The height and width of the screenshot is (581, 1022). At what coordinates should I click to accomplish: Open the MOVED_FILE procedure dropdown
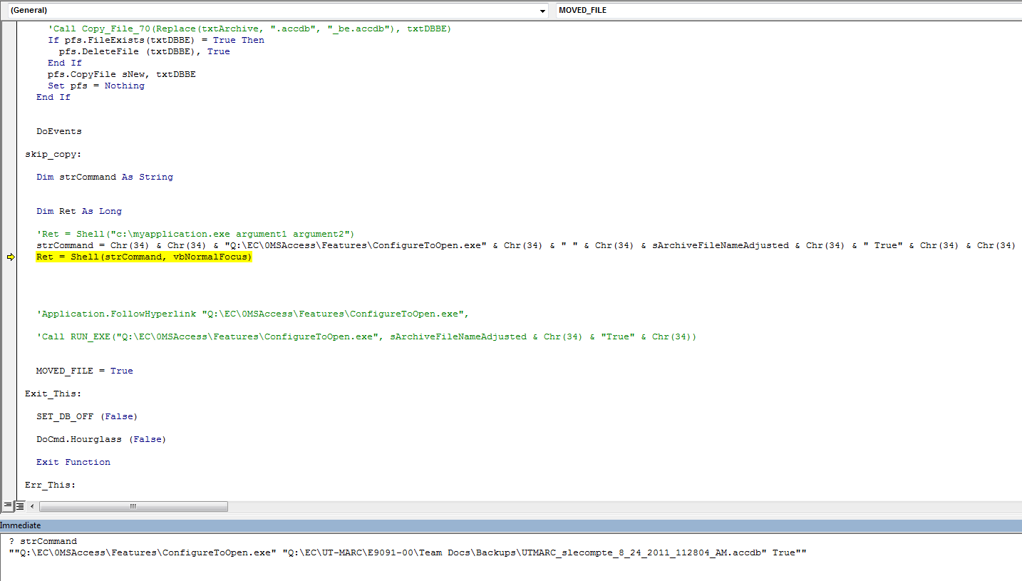click(x=789, y=10)
